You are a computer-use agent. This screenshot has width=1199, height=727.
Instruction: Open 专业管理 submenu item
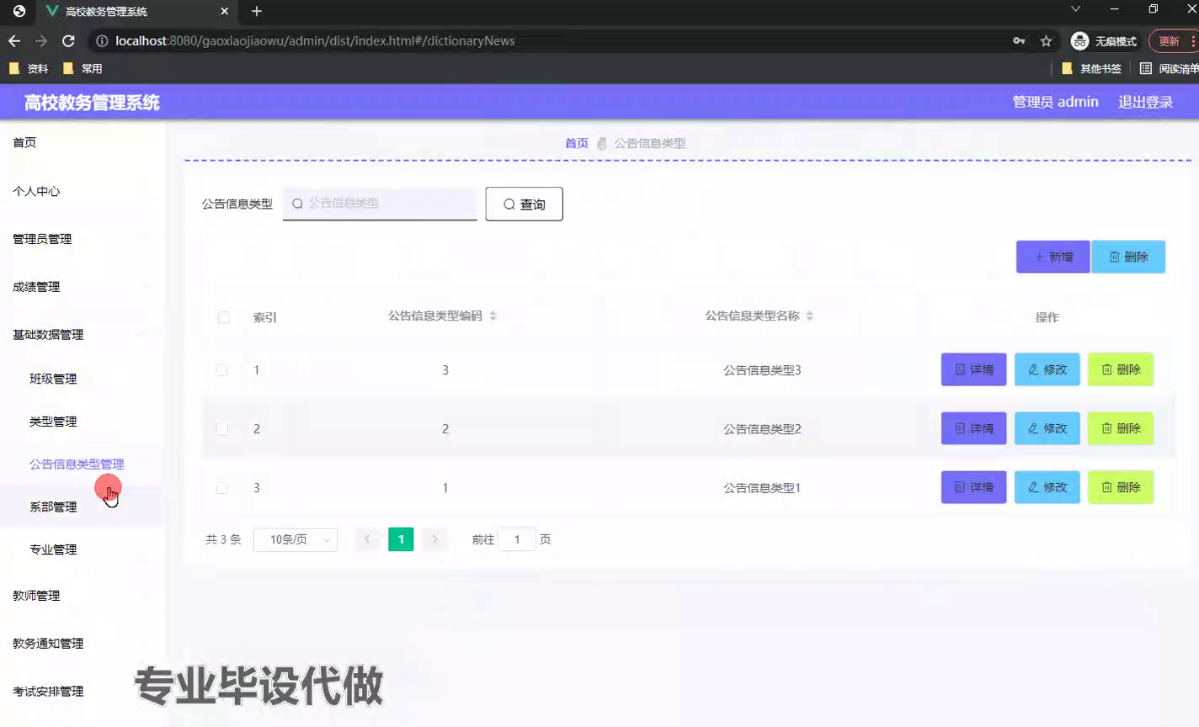pyautogui.click(x=81, y=549)
